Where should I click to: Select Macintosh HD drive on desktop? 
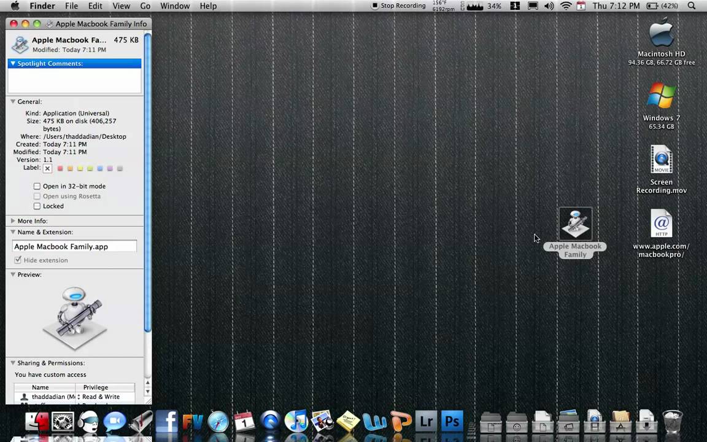point(662,42)
